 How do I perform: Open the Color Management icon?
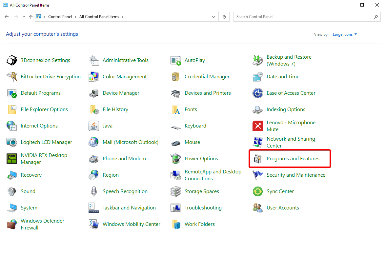click(x=94, y=77)
